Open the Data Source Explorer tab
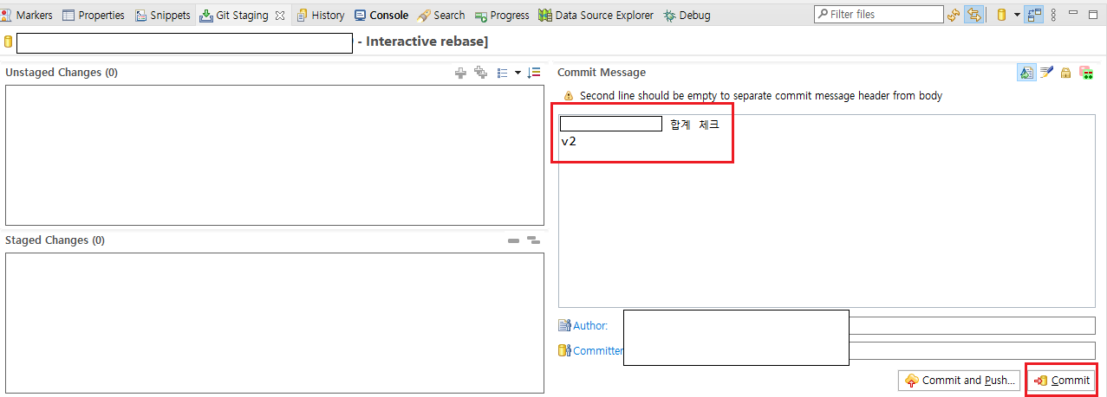This screenshot has width=1107, height=397. pos(596,15)
